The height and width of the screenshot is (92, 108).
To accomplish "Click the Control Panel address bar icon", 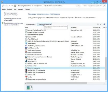I will 15,6.
